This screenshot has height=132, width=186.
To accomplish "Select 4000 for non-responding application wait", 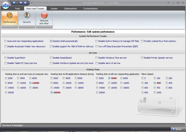I will coord(109,78).
